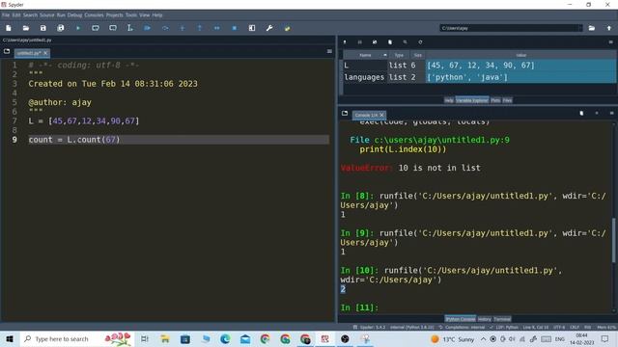Open the Consoles menu

tap(94, 15)
